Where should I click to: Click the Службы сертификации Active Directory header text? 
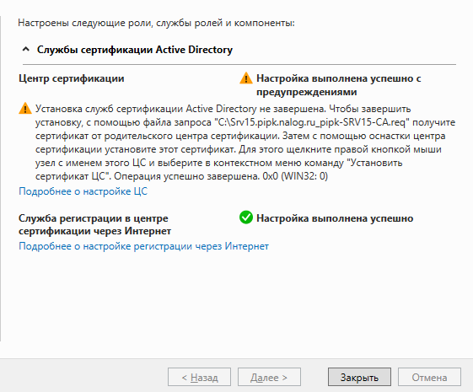click(135, 50)
